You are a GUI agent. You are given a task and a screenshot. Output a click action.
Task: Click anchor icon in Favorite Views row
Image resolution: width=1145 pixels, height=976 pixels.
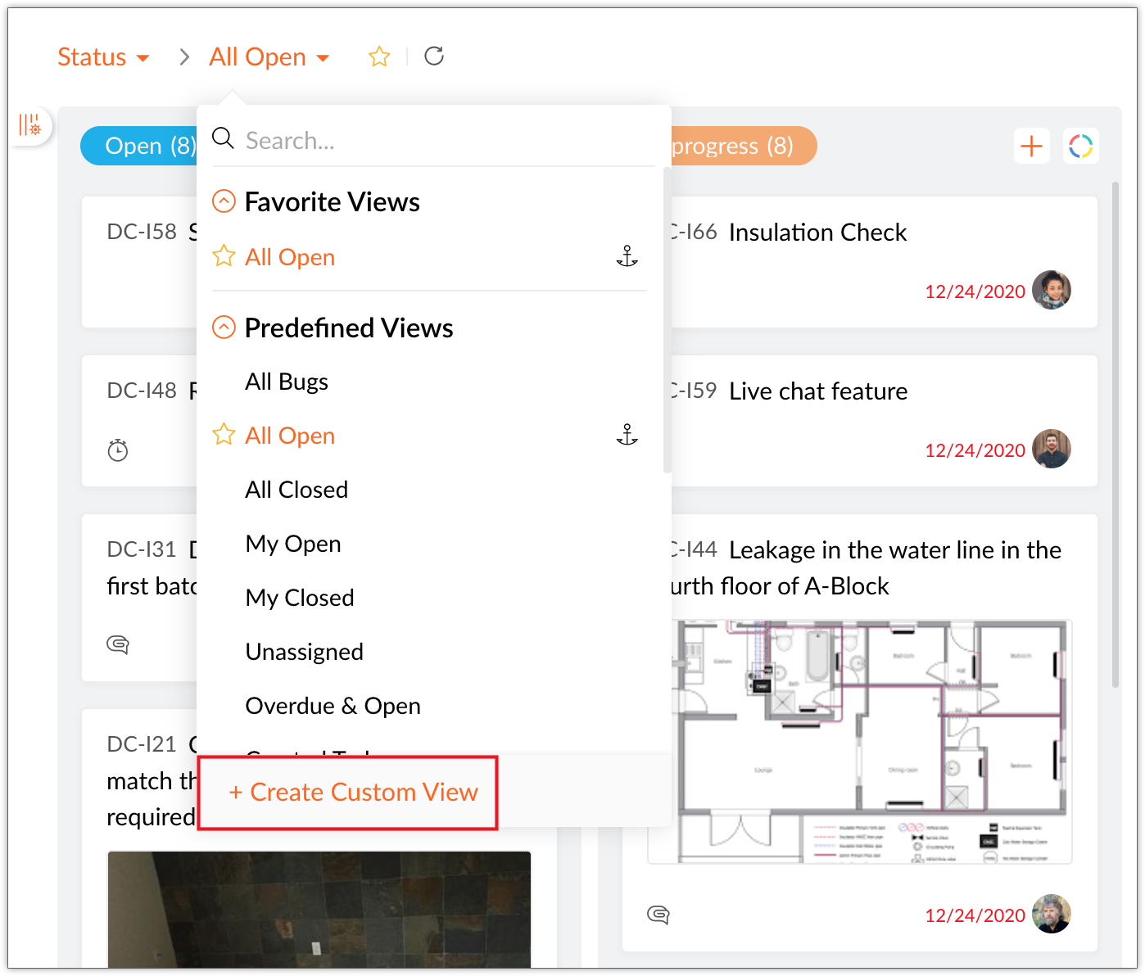tap(627, 257)
